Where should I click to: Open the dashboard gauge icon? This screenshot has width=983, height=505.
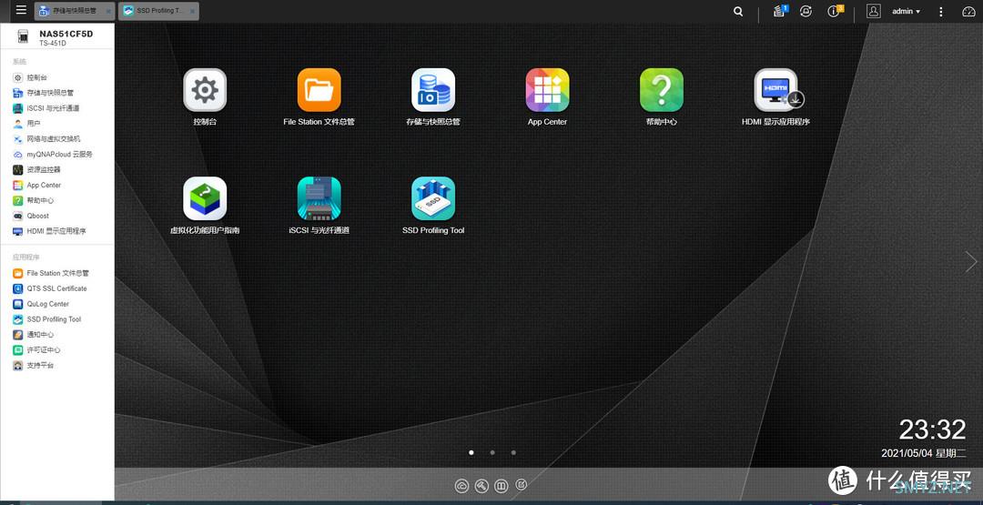click(968, 11)
